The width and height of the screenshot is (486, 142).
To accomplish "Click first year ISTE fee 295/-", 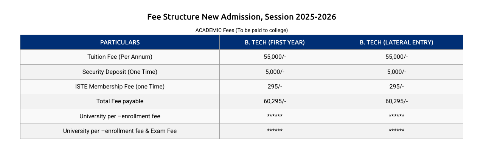I will click(275, 87).
